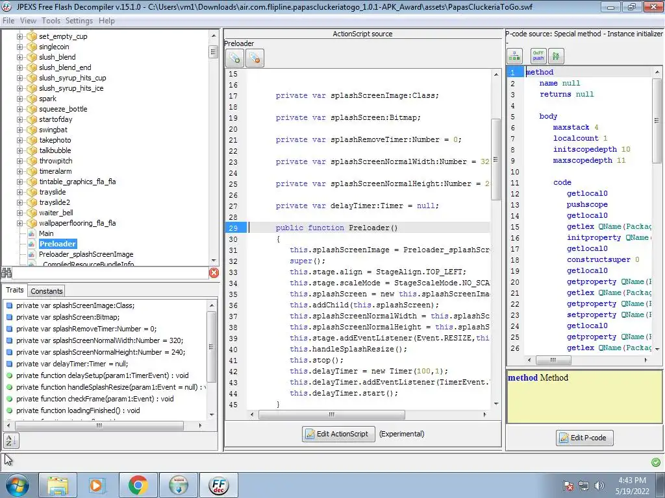Click the delaySetup function trait icon
Screen dimensions: 665x498
10,375
